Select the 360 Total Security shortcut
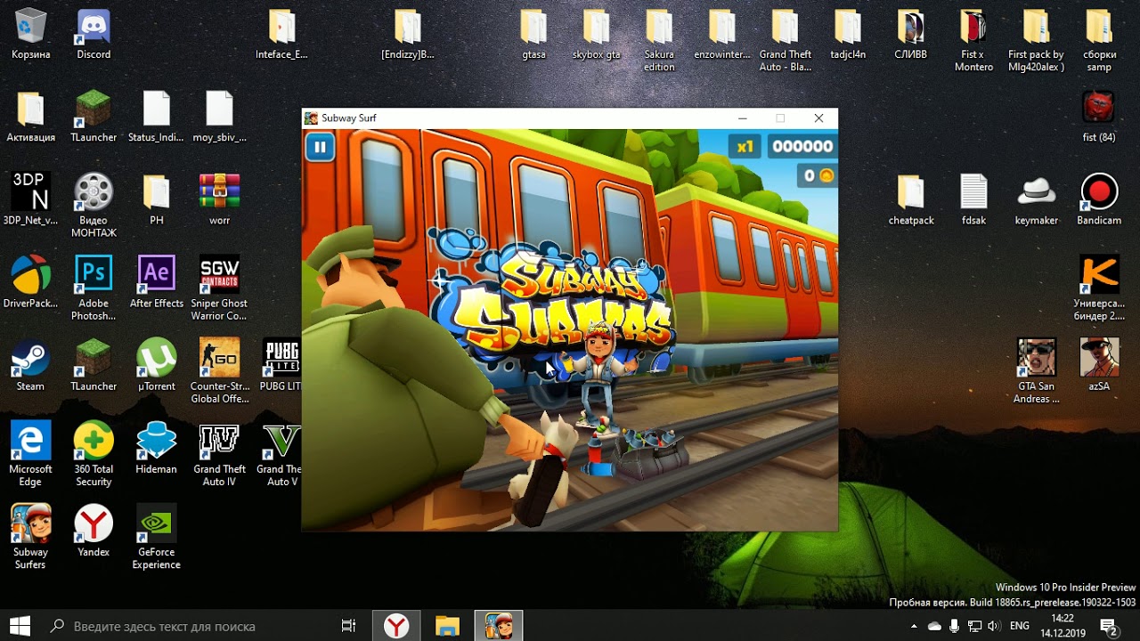 click(x=94, y=454)
